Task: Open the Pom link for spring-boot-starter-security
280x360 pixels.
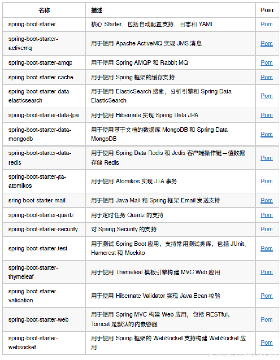Action: click(x=266, y=229)
